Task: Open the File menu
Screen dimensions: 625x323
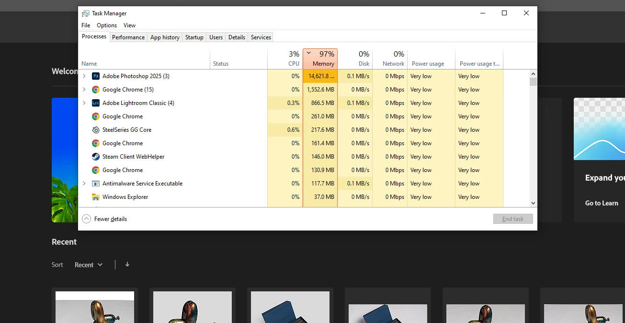Action: (86, 25)
